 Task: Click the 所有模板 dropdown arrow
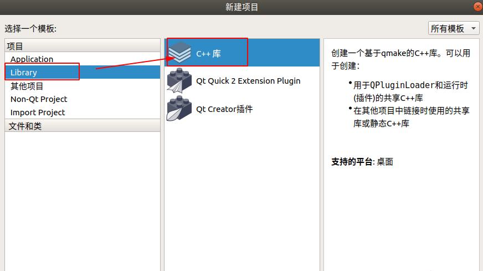click(x=474, y=28)
